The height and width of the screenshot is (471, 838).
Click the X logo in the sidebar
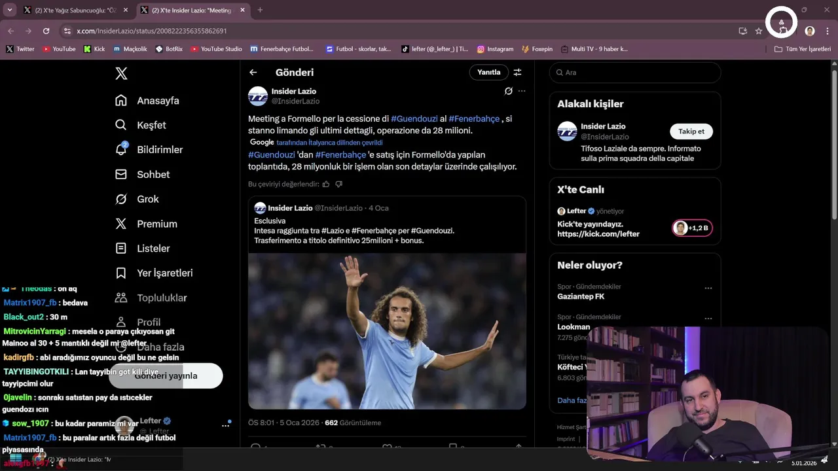[x=121, y=73]
